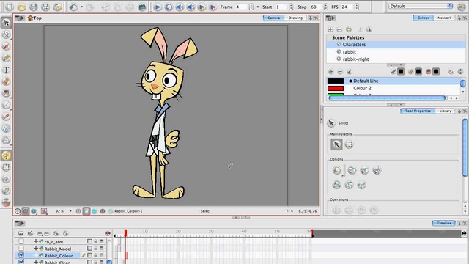Switch to the Camera view tab

273,18
